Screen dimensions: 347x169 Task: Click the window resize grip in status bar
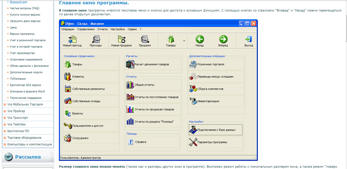255,158
